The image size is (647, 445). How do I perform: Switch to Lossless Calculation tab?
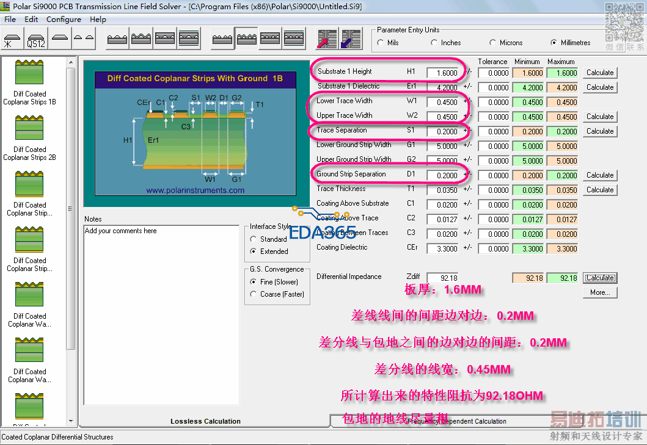[x=205, y=421]
